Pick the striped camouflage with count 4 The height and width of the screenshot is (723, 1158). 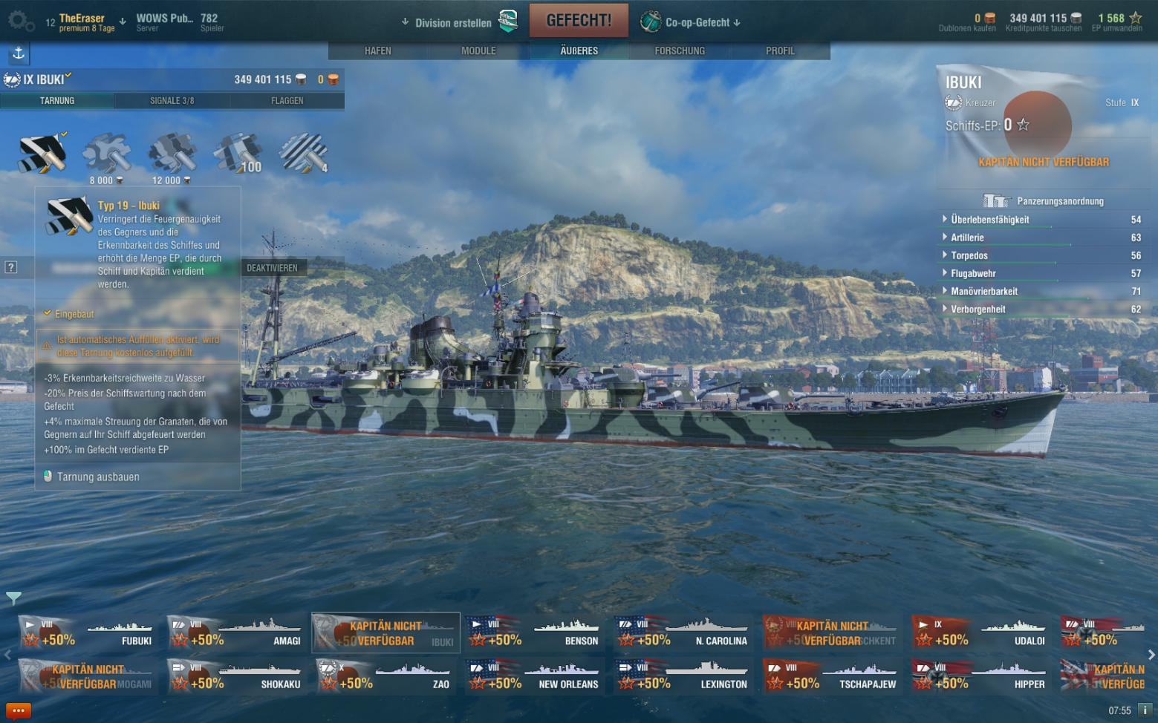pos(302,154)
